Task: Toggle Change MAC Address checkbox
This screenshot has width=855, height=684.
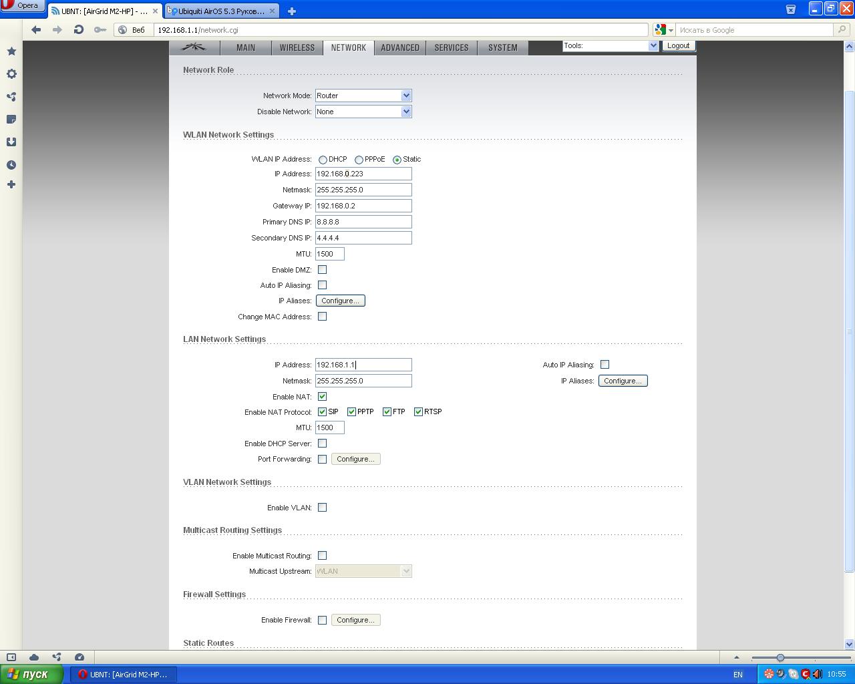Action: (x=323, y=317)
